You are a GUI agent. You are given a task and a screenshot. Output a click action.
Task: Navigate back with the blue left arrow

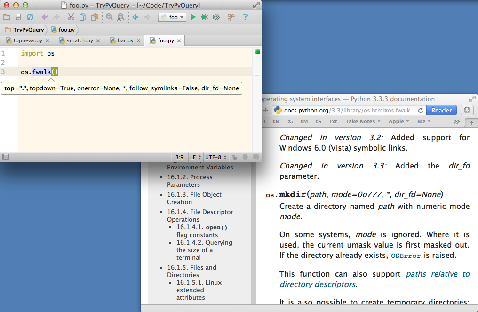click(135, 17)
